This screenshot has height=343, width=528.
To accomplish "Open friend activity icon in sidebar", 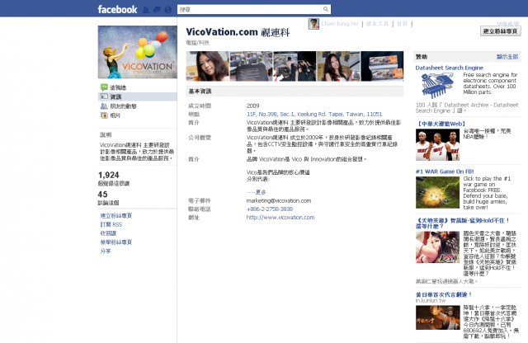I will [104, 106].
